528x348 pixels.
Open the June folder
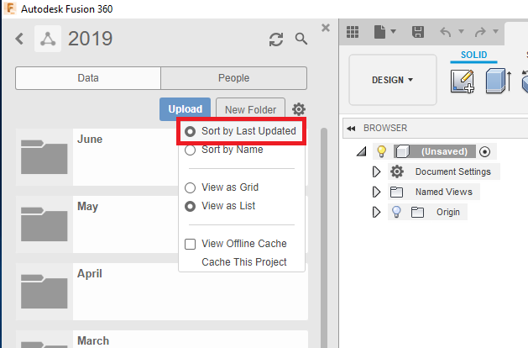point(90,140)
